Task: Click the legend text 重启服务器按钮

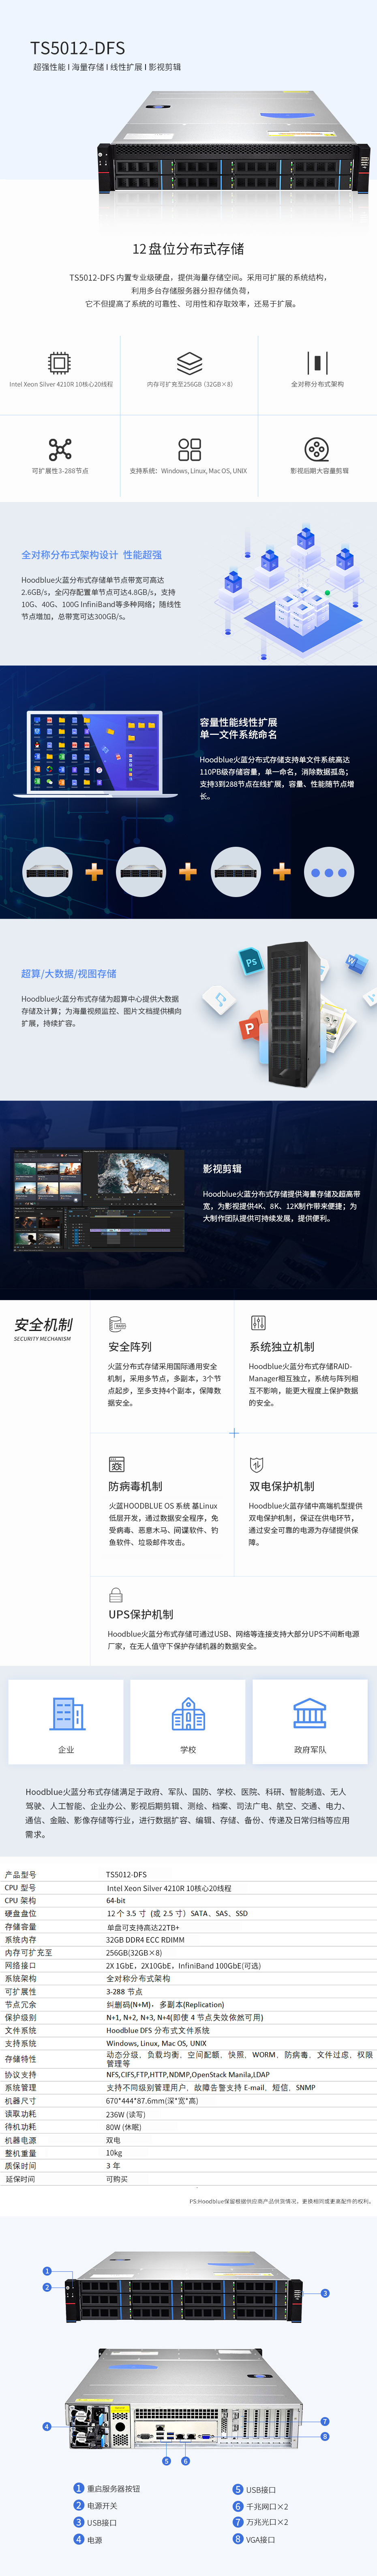Action: pyautogui.click(x=114, y=2488)
